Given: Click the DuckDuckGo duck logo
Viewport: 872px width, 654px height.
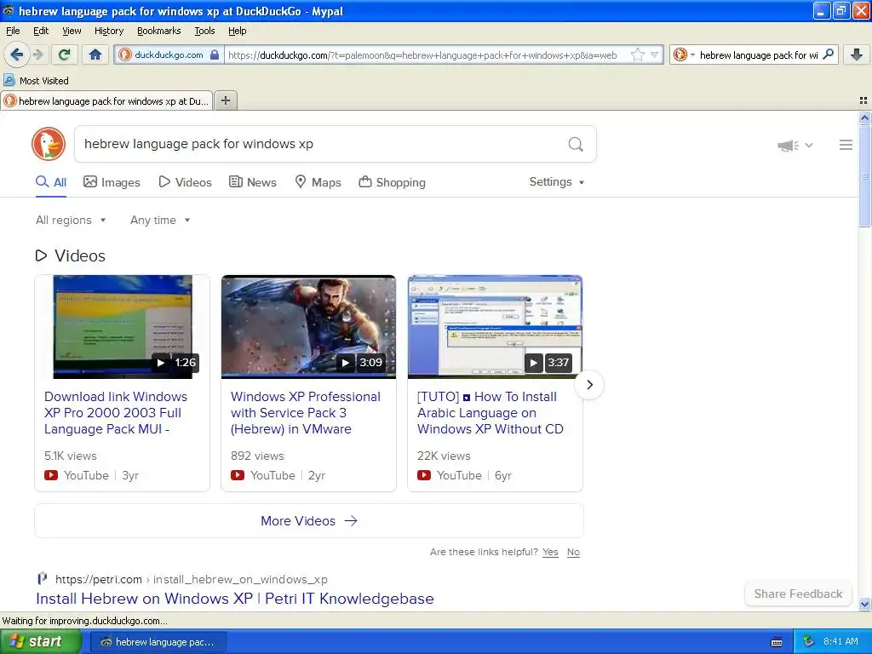Looking at the screenshot, I should tap(49, 143).
